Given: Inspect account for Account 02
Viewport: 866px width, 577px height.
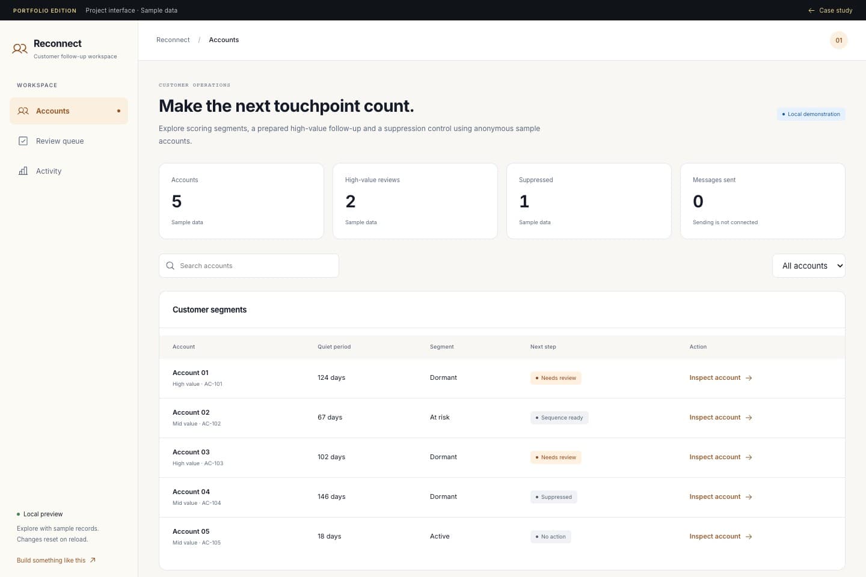Looking at the screenshot, I should [x=721, y=418].
